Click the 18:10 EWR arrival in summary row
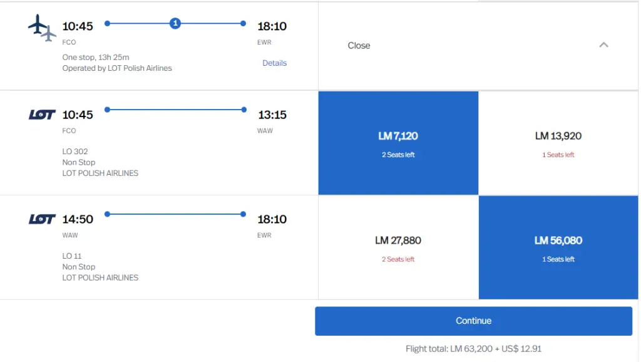Image resolution: width=641 pixels, height=362 pixels. (x=272, y=26)
